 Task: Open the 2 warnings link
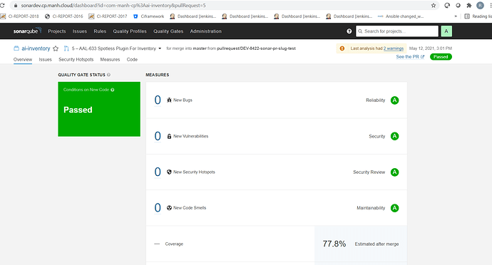pyautogui.click(x=394, y=48)
